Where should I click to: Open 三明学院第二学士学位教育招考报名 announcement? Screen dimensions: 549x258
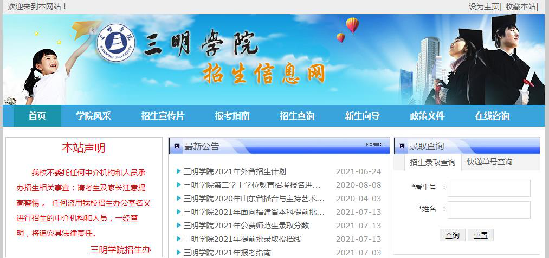point(252,185)
